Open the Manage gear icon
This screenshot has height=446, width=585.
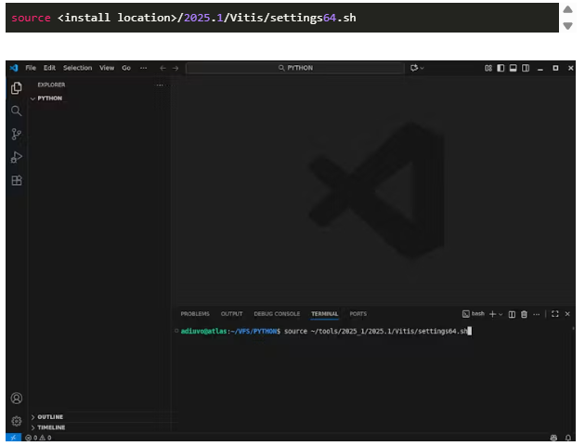pyautogui.click(x=16, y=420)
